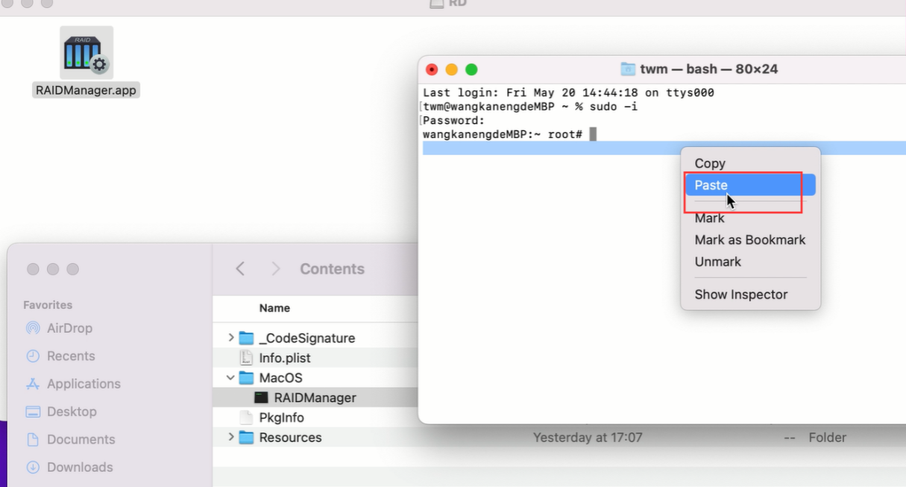Image resolution: width=906 pixels, height=487 pixels.
Task: Click the terminal title folder icon
Action: point(628,69)
